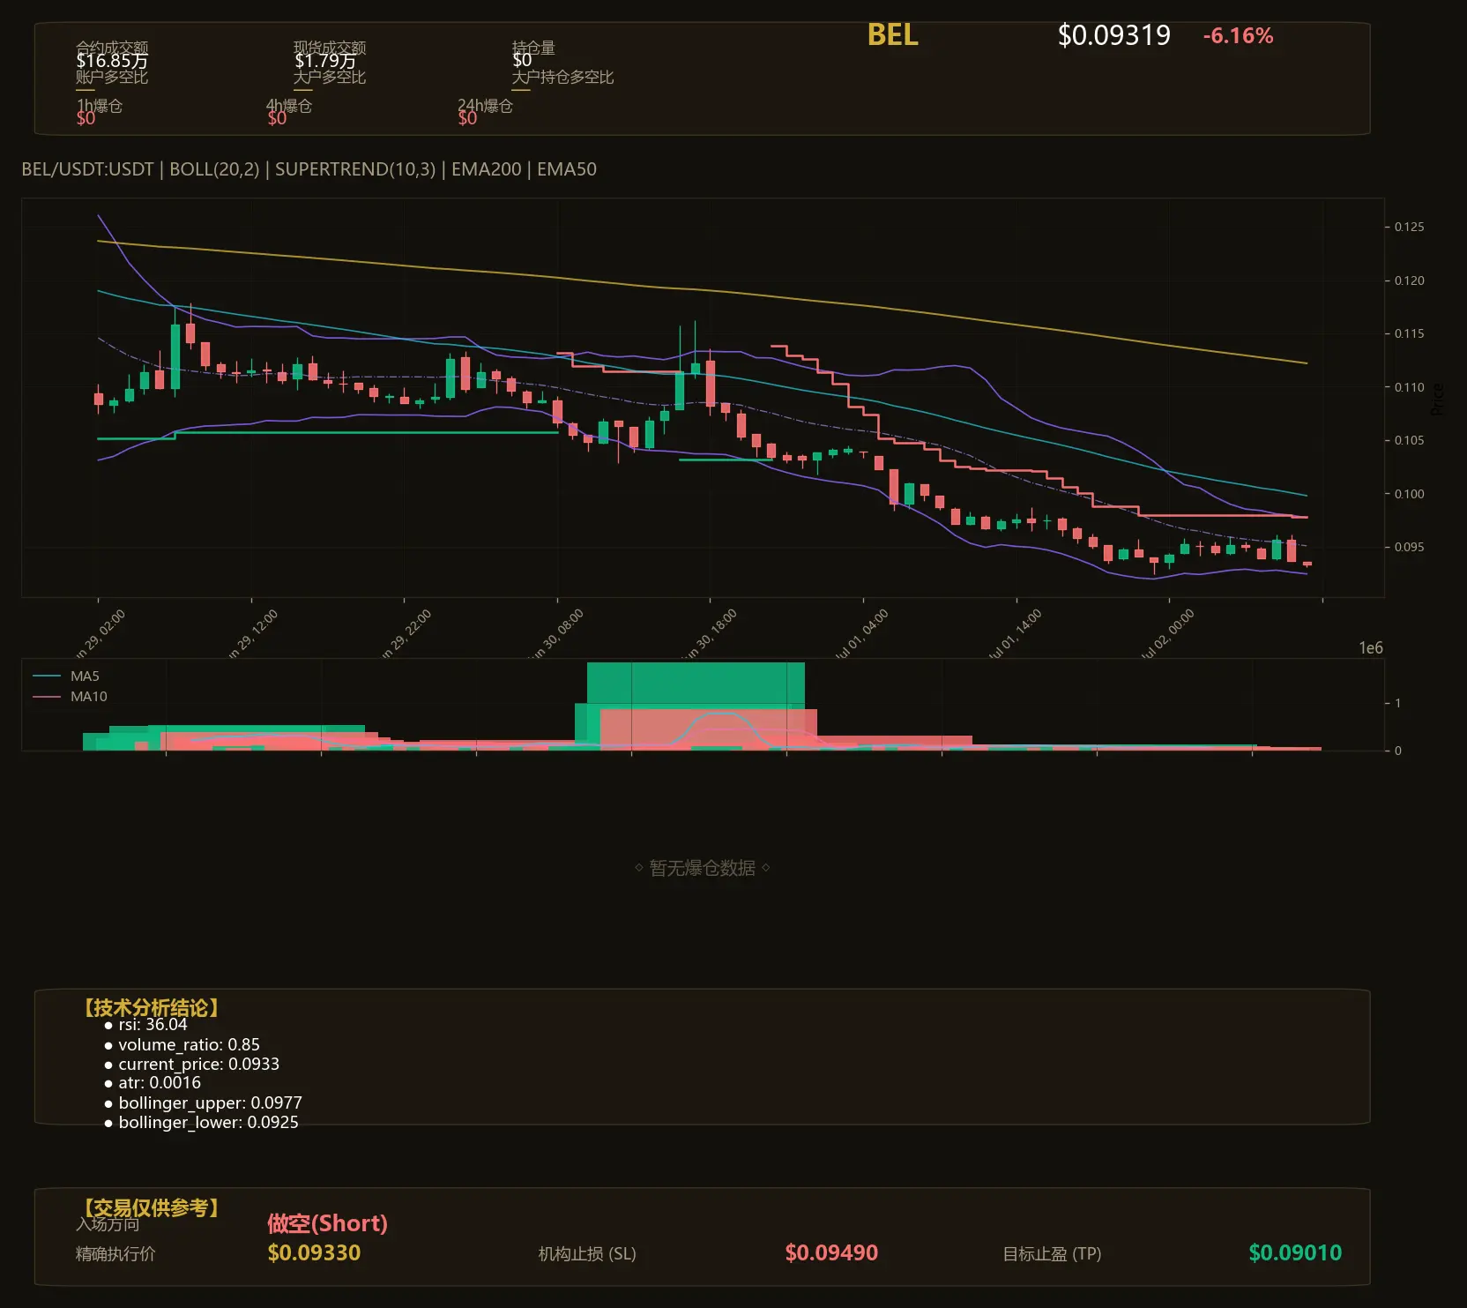1467x1308 pixels.
Task: Click the BEL ticker title
Action: click(x=892, y=35)
